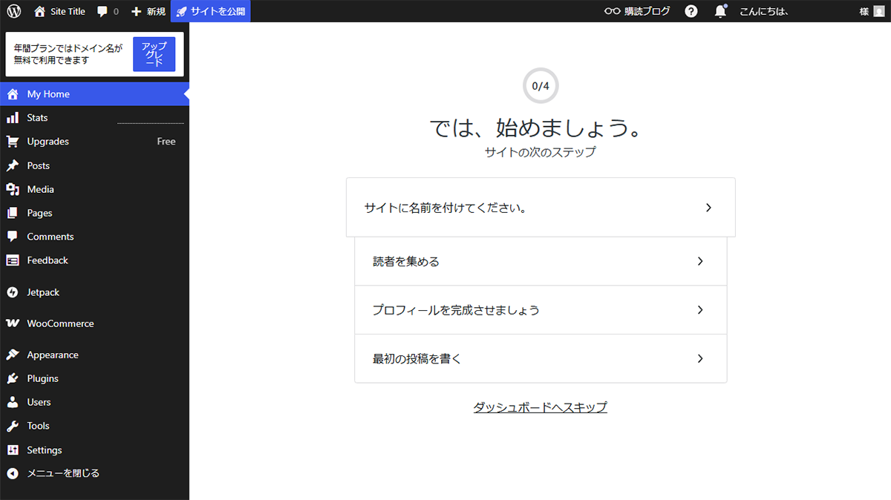This screenshot has height=500, width=891.
Task: Open the My Home menu item
Action: click(x=94, y=94)
